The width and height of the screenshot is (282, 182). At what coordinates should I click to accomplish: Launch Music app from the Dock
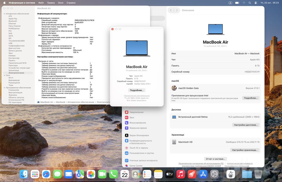coord(181,174)
